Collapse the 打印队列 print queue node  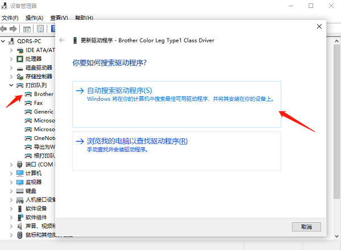(x=12, y=85)
